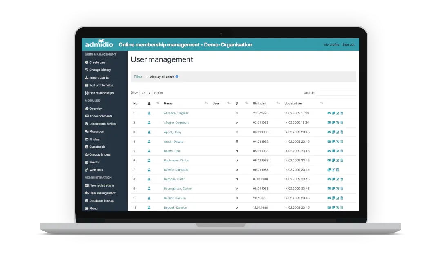
Task: Click the member profile icon for Arndt, Dakota
Action: [149, 142]
